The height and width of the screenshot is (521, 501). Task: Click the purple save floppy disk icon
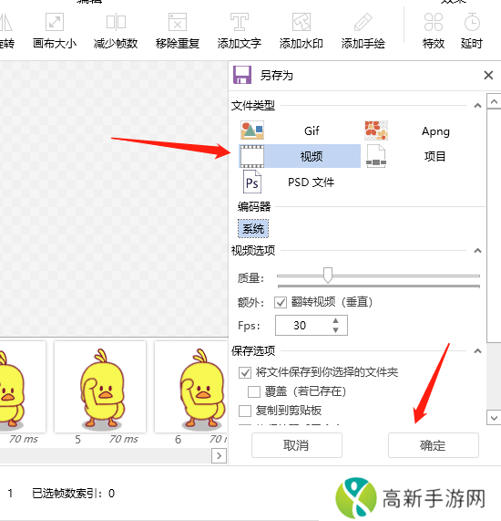coord(242,75)
